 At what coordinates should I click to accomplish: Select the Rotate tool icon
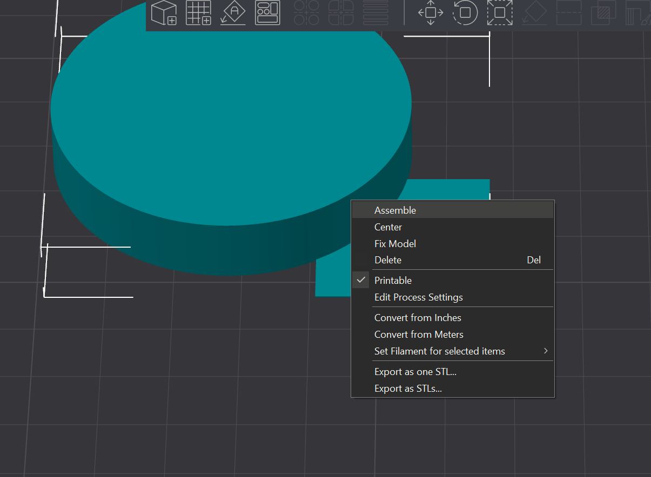(465, 12)
